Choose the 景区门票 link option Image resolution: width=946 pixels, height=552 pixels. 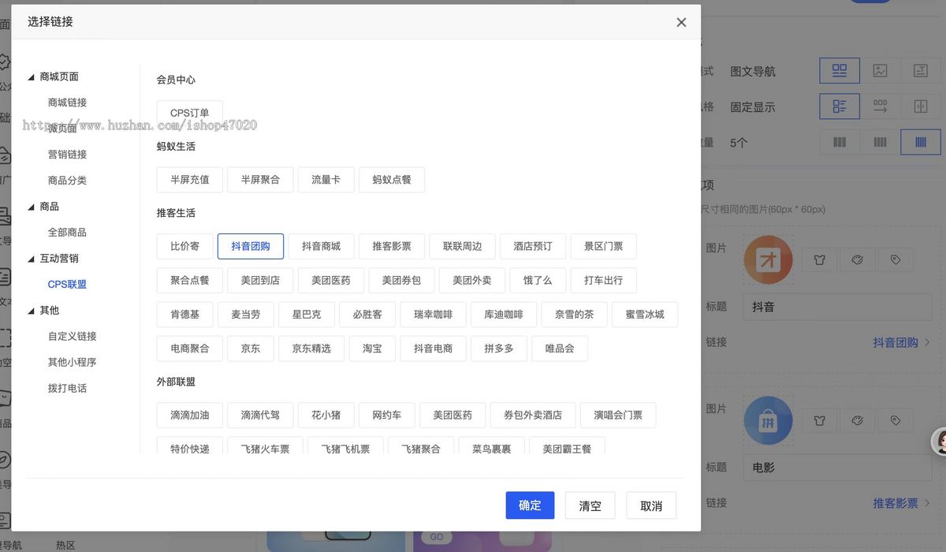(x=604, y=246)
